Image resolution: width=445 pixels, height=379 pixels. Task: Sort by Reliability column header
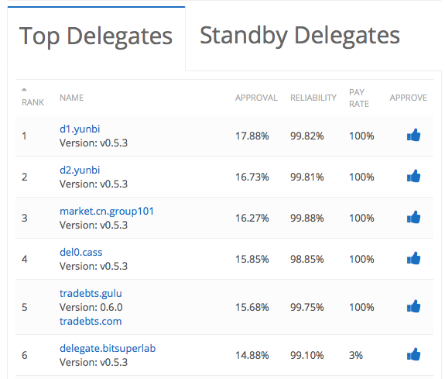point(313,98)
